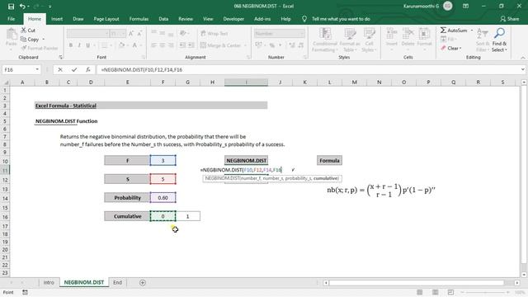Viewport: 528px width, 297px height.
Task: Click function name link in tooltip
Action: click(x=222, y=178)
